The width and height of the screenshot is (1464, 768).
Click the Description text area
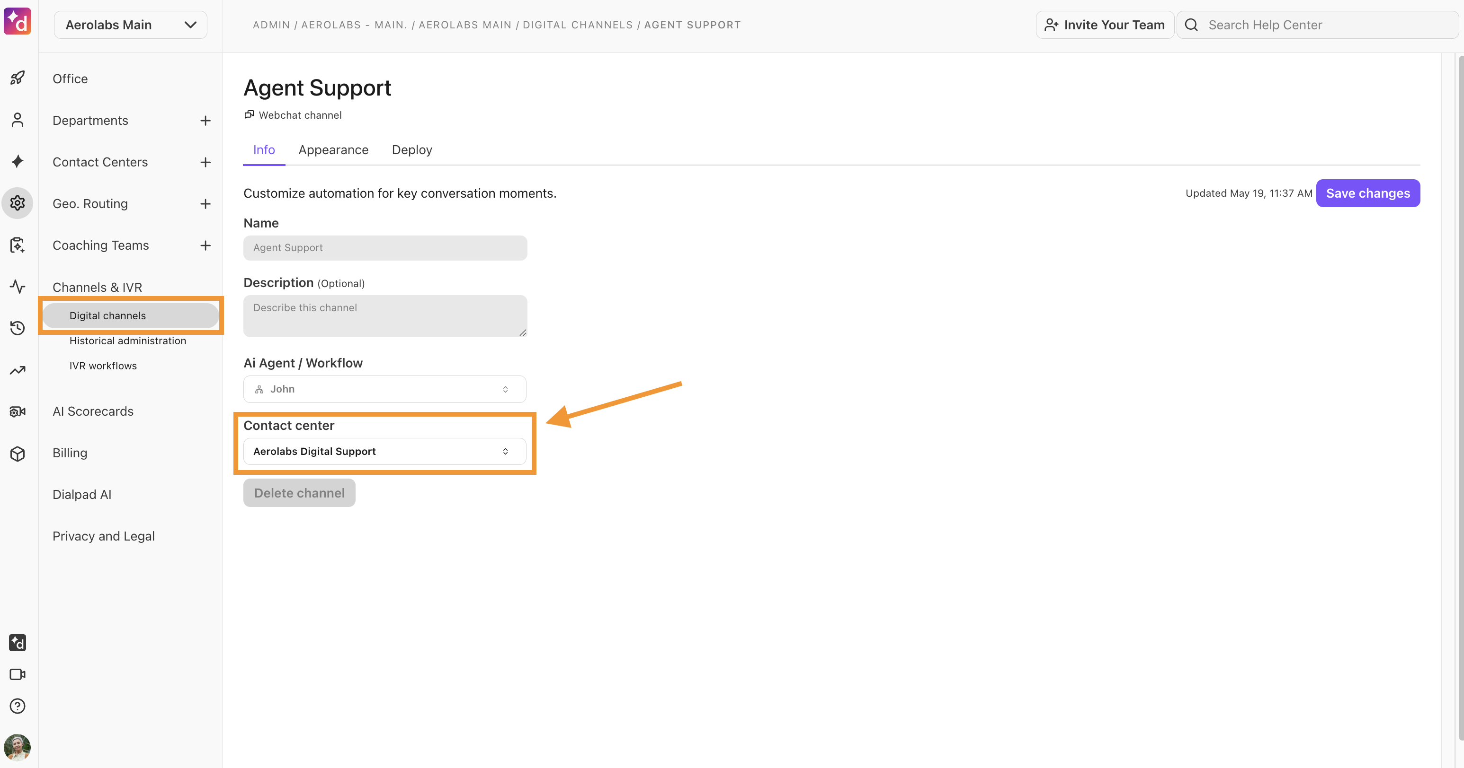tap(385, 316)
